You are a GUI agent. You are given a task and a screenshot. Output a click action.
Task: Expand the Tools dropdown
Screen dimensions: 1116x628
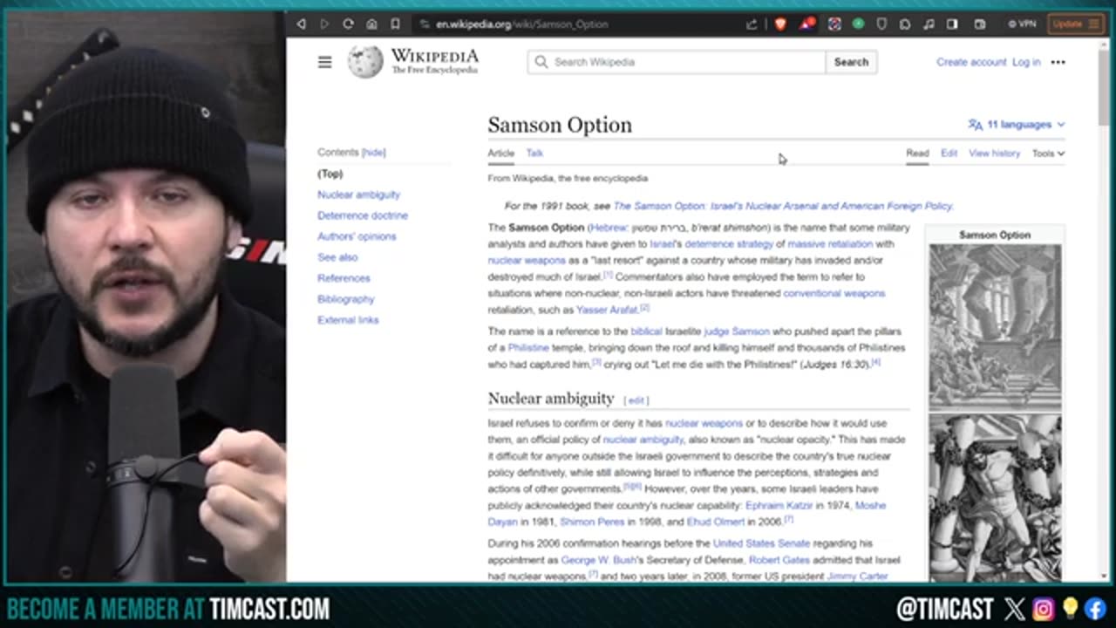tap(1048, 154)
